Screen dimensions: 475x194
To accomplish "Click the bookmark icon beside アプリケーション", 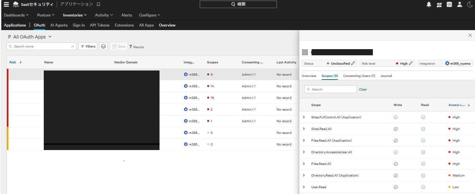I will pyautogui.click(x=99, y=4).
